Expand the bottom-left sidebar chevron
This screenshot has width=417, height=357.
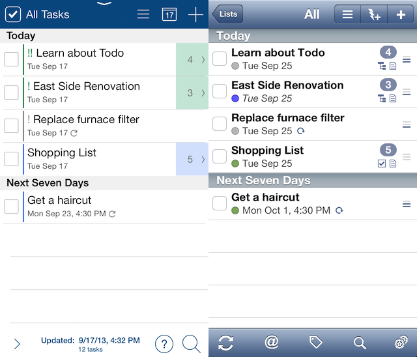[x=17, y=344]
